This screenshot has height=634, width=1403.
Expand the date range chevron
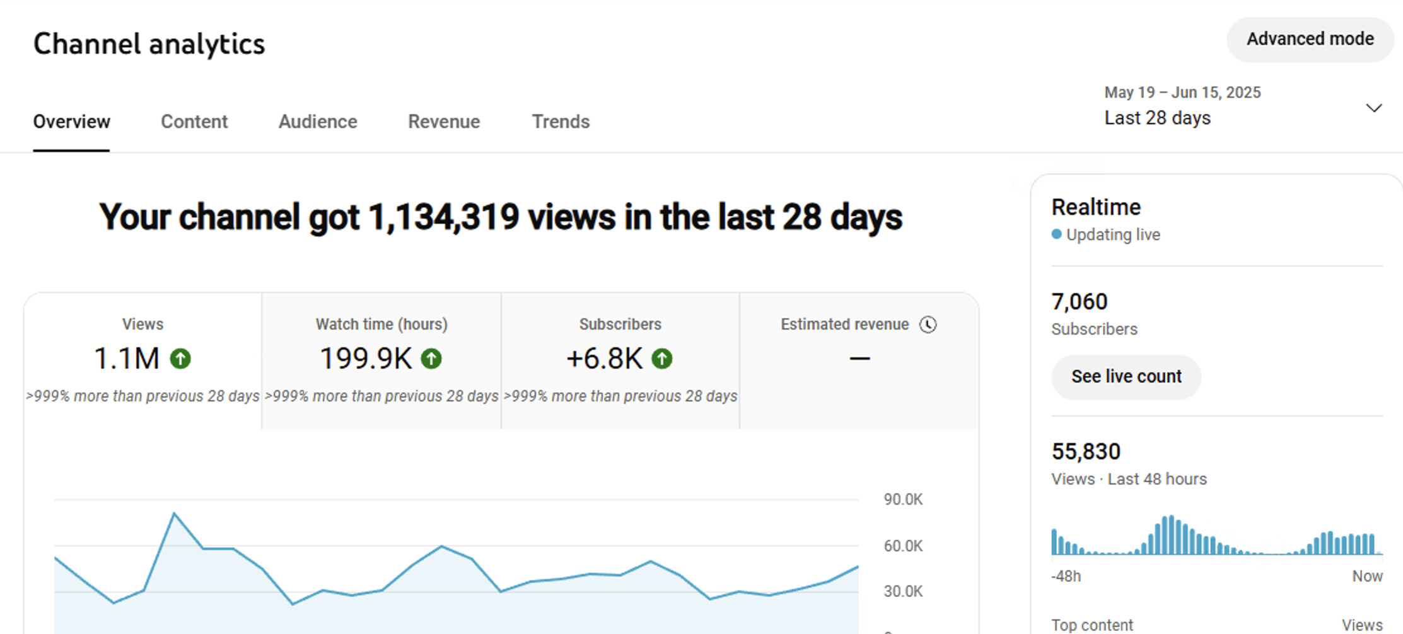pyautogui.click(x=1373, y=108)
